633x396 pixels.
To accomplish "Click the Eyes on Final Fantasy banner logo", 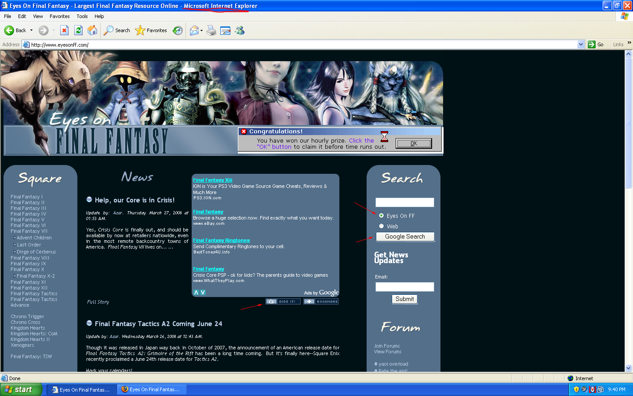I will pyautogui.click(x=109, y=133).
